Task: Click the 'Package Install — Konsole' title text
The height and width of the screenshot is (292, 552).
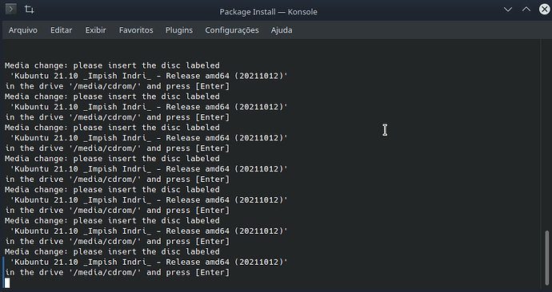Action: (x=268, y=12)
